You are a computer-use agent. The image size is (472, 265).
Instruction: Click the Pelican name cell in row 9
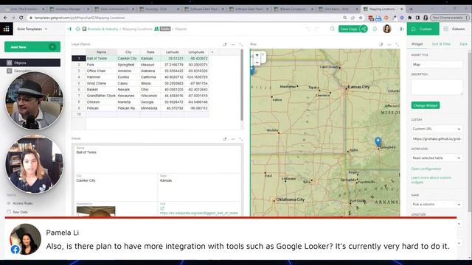(102, 108)
